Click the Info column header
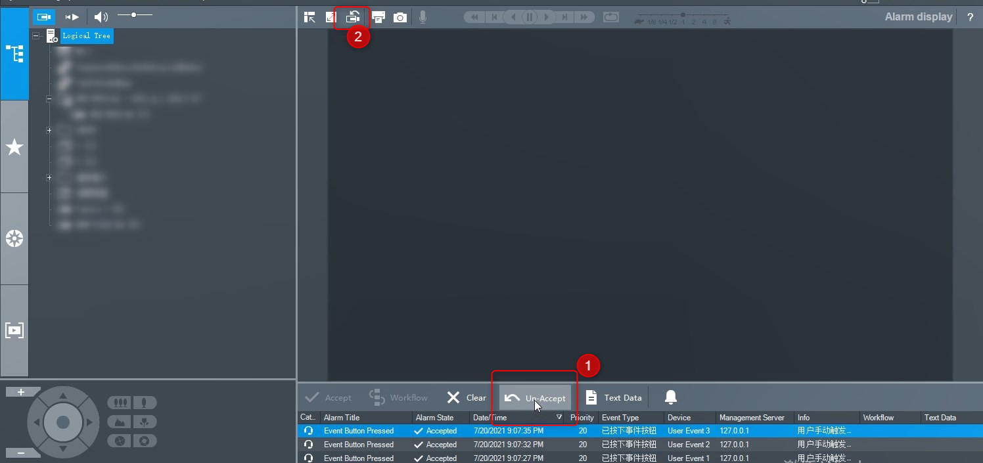The image size is (983, 463). [826, 418]
